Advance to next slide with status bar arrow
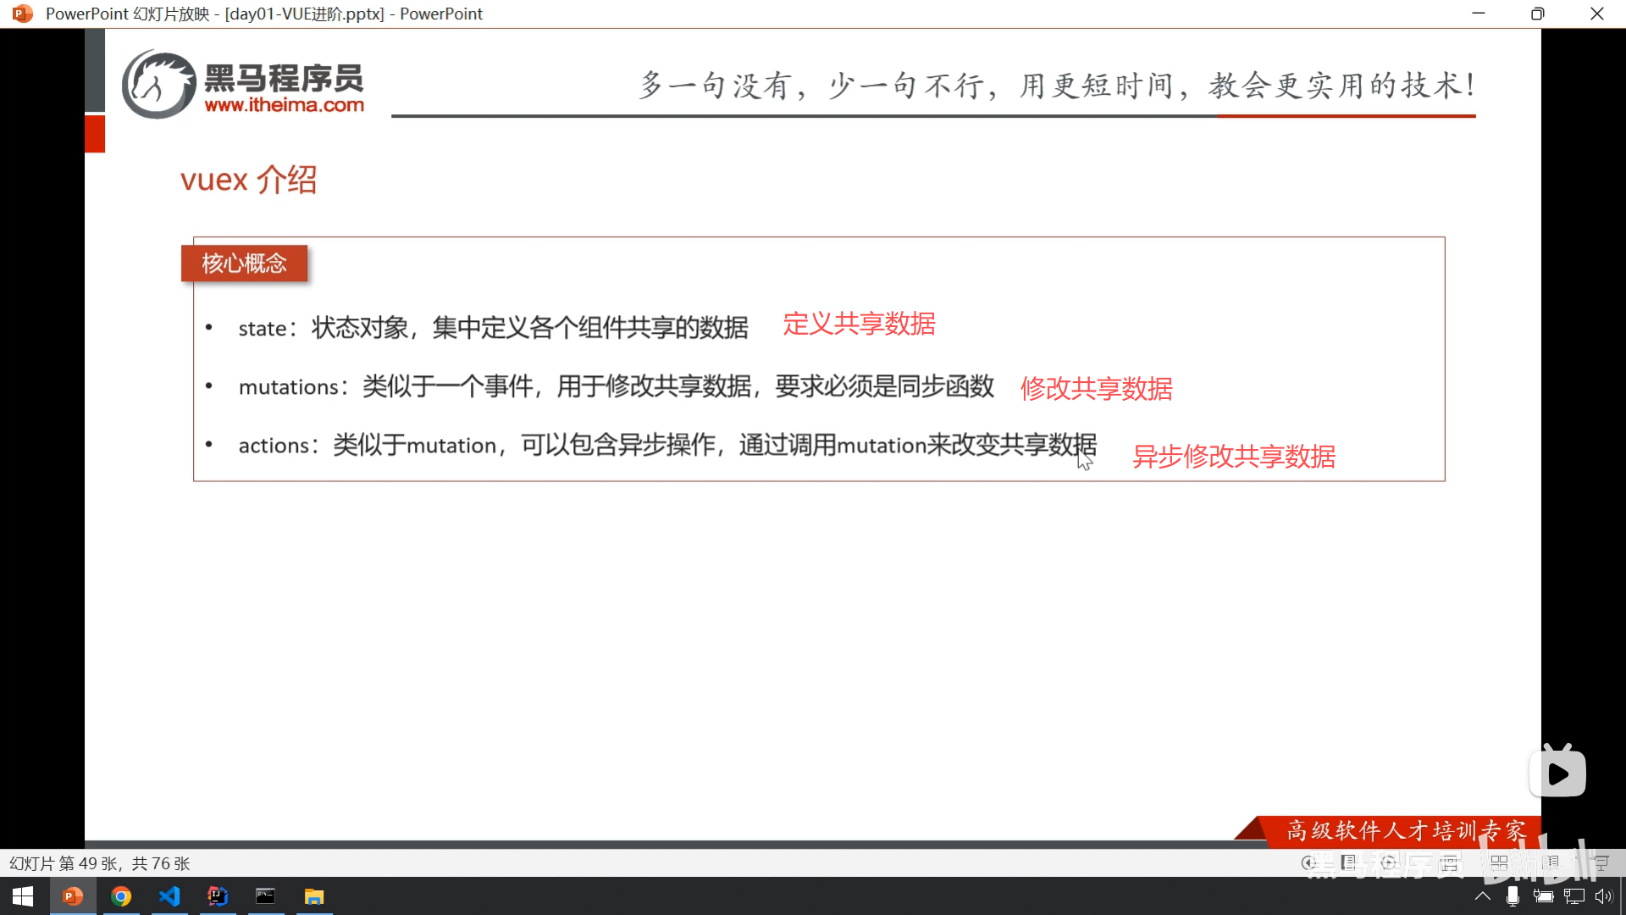The width and height of the screenshot is (1626, 915). coord(1388,862)
